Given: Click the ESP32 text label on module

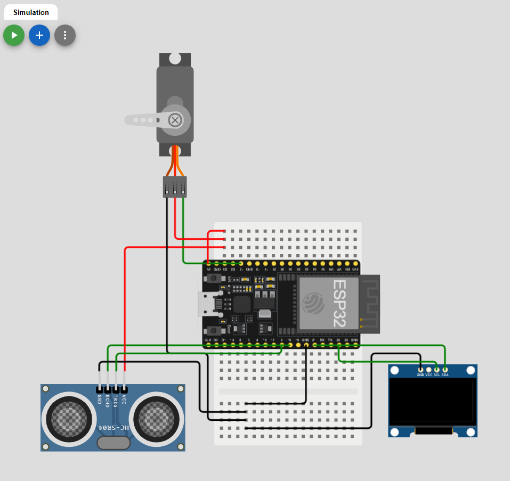Looking at the screenshot, I should pyautogui.click(x=339, y=304).
